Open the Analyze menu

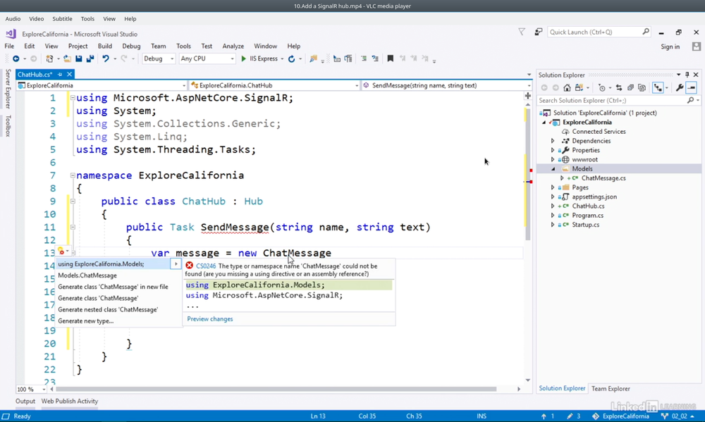[233, 46]
